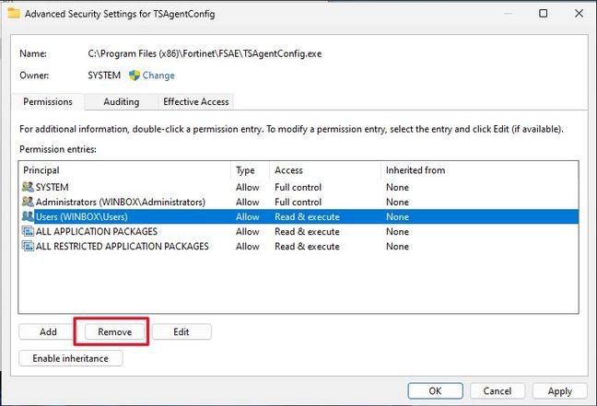Click the Cancel button
This screenshot has width=597, height=406.
(497, 391)
